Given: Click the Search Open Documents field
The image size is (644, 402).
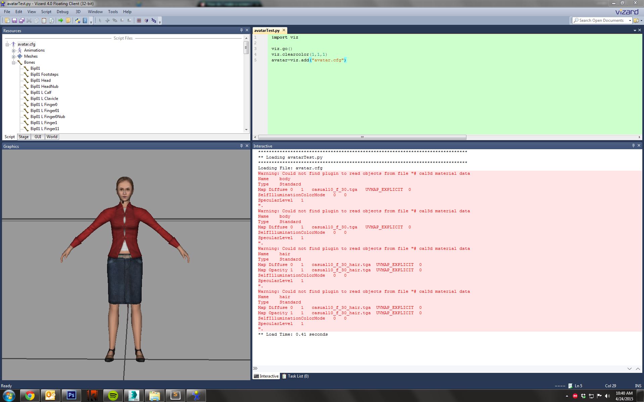Looking at the screenshot, I should click(601, 20).
